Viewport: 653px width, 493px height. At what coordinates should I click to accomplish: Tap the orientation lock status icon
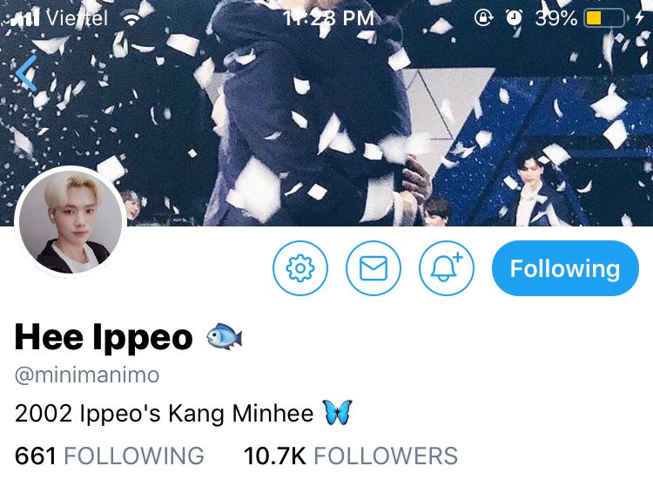(x=484, y=18)
